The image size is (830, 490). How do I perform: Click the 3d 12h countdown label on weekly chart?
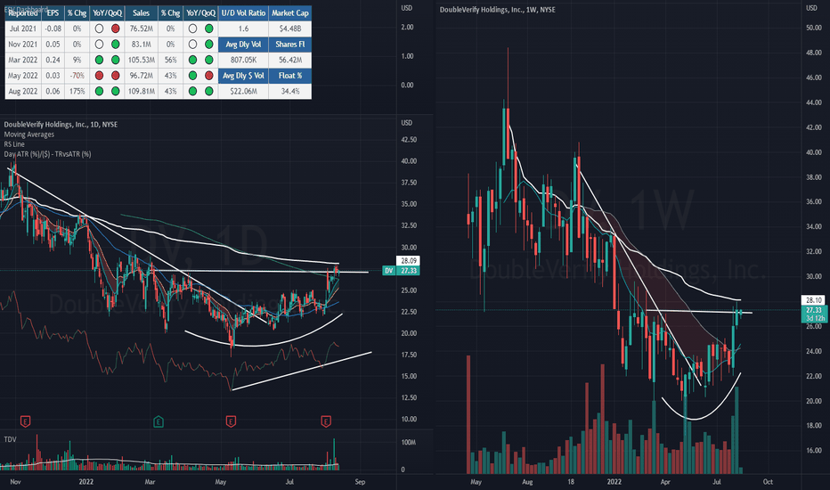[814, 318]
